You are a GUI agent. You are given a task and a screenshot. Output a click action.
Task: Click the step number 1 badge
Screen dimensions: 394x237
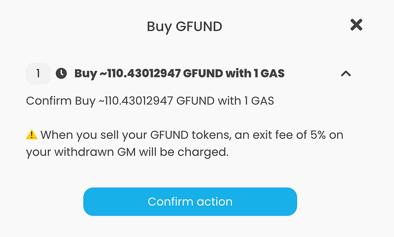pos(38,74)
